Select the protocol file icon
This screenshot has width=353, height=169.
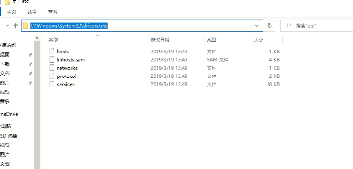(52, 76)
